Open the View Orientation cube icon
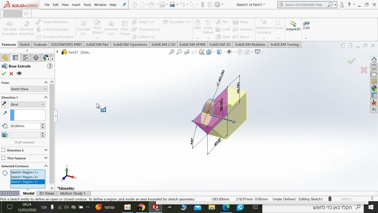378x213 pixels. coord(209,52)
